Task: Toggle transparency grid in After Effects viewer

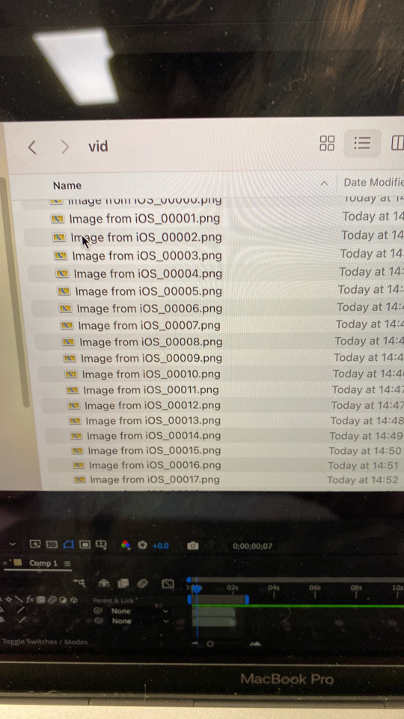Action: (x=52, y=544)
